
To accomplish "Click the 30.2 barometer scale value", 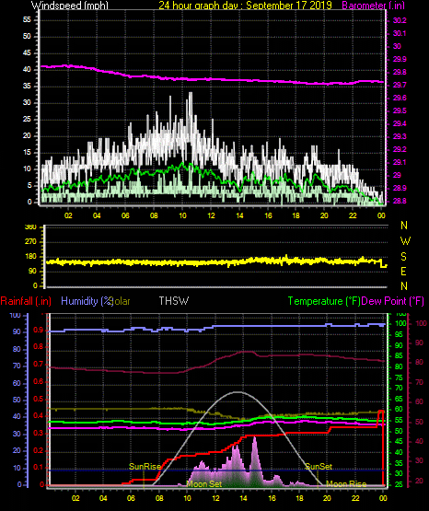I will [x=400, y=20].
